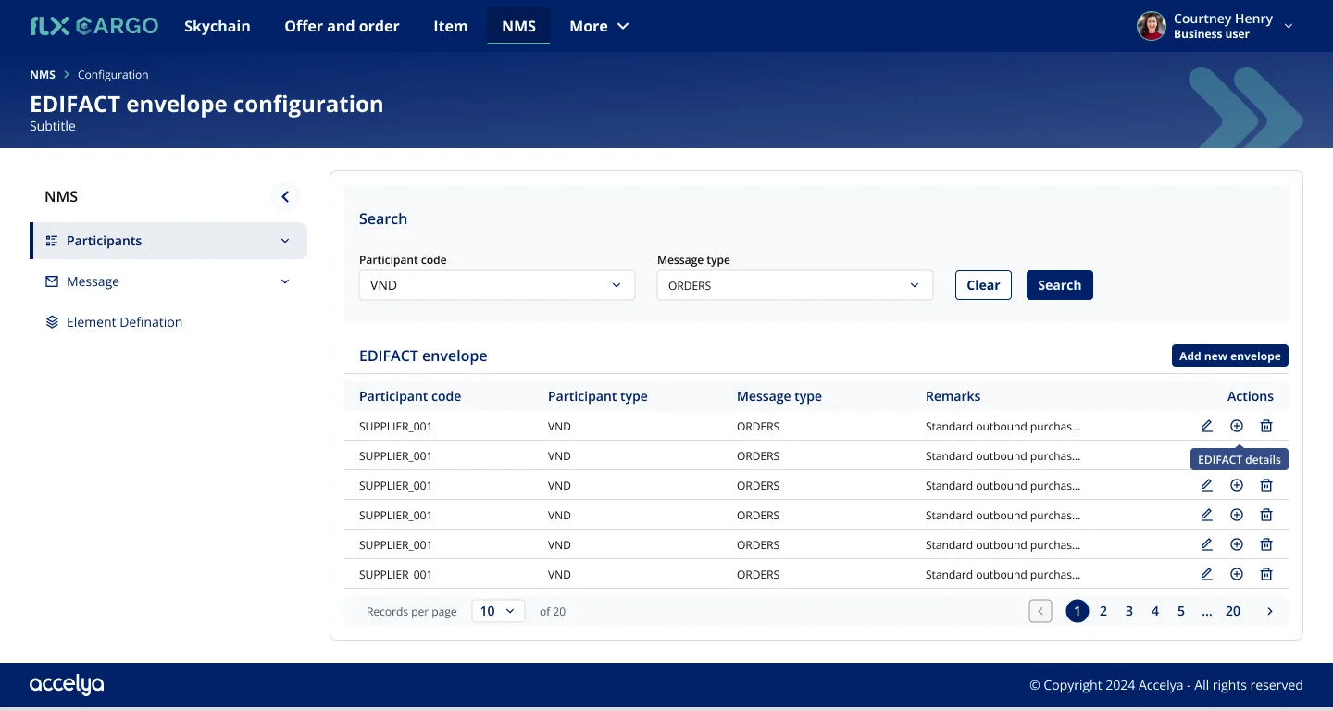1333x711 pixels.
Task: Go to page 4
Action: point(1155,611)
